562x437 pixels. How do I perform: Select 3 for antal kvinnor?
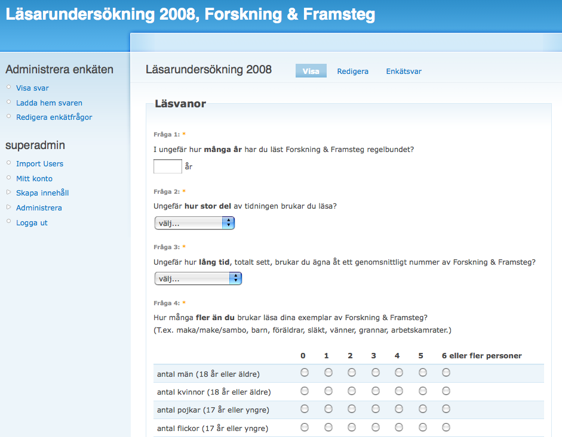coord(376,391)
